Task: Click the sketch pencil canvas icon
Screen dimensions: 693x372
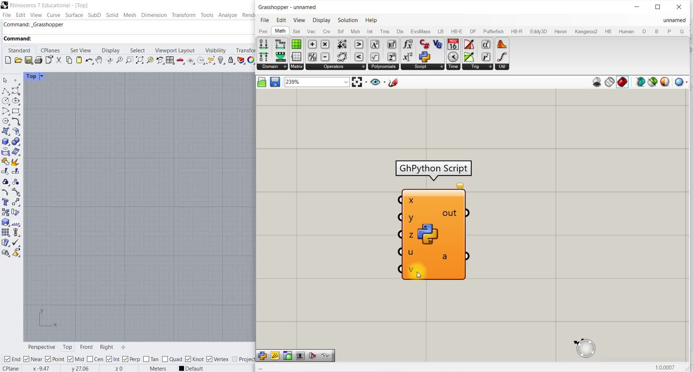Action: [x=394, y=82]
